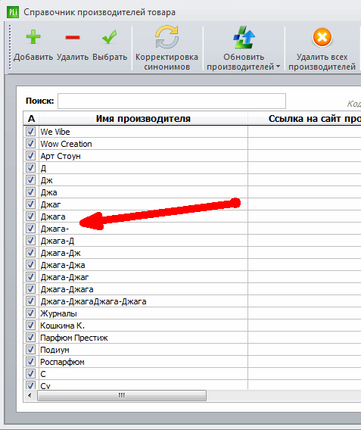Toggle checkbox for Журналы
This screenshot has width=361, height=430.
coord(30,313)
